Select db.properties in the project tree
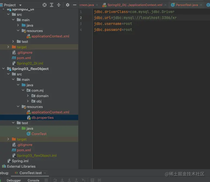Viewport: 210px width, 182px height. 42,117
